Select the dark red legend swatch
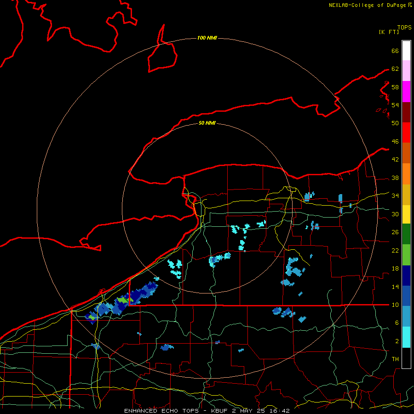 [x=406, y=112]
